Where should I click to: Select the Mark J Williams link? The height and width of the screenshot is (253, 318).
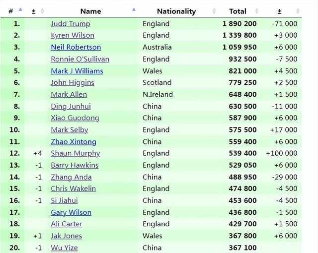[x=77, y=71]
